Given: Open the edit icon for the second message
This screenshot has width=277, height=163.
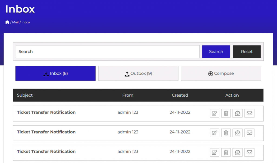Looking at the screenshot, I should [214, 133].
